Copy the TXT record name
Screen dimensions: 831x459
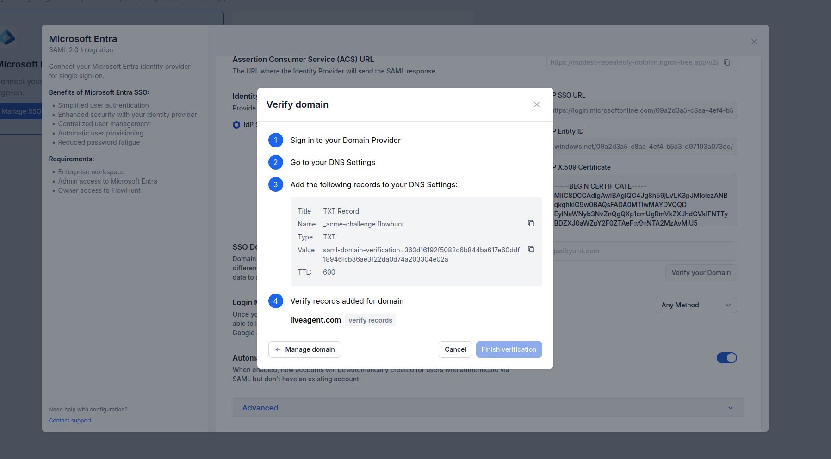531,223
